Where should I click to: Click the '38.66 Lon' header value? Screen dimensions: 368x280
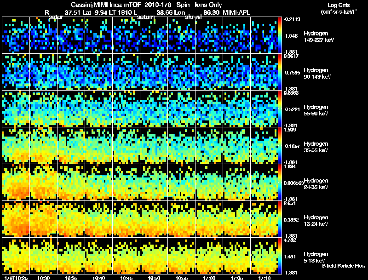[171, 12]
